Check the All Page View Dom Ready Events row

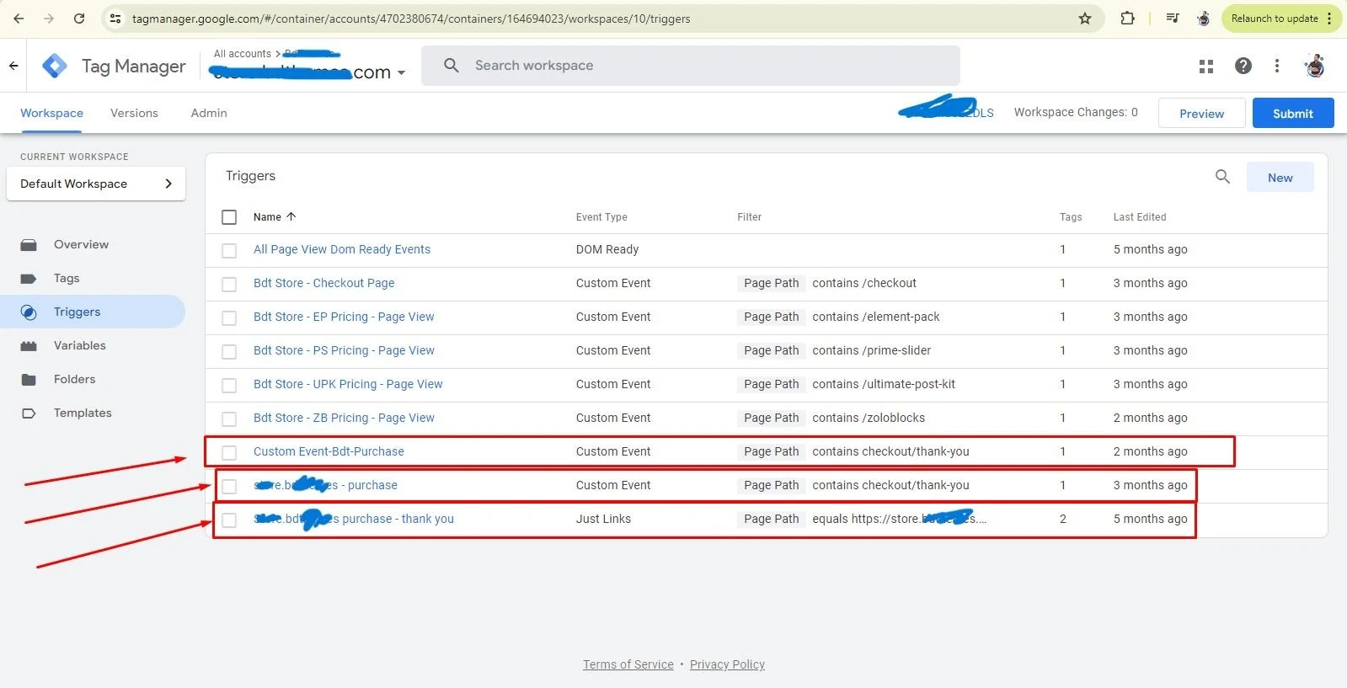[x=229, y=250]
